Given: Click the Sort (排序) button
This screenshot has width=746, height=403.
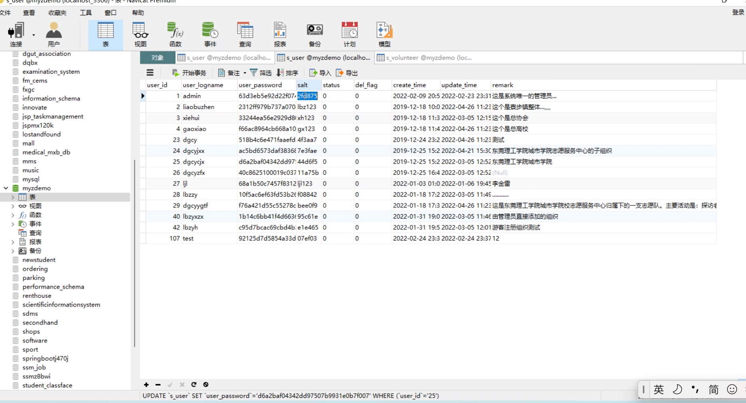Looking at the screenshot, I should (x=287, y=73).
